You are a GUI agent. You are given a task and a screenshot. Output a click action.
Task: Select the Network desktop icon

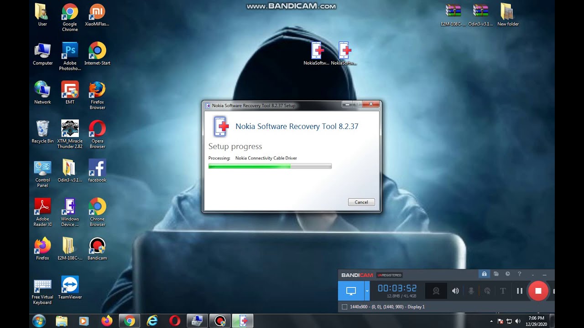click(x=42, y=93)
